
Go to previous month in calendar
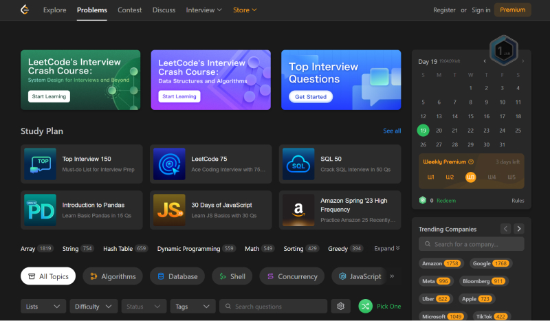485,61
